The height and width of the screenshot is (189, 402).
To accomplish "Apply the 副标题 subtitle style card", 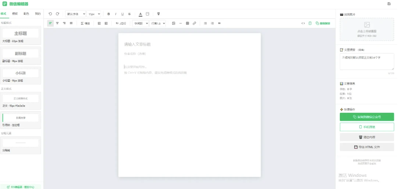I will coord(21,56).
